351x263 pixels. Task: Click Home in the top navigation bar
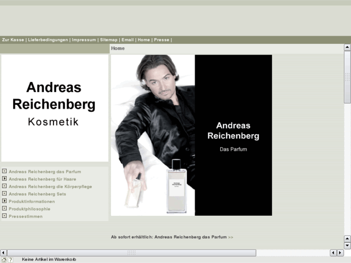pyautogui.click(x=144, y=40)
